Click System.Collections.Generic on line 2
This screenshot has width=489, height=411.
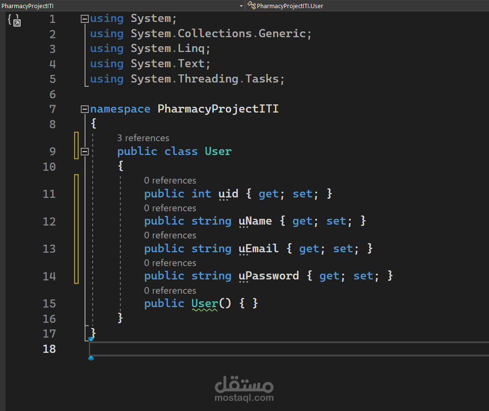[218, 34]
